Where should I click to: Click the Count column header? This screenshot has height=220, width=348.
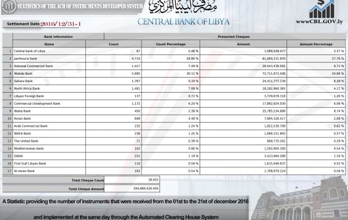[114, 44]
